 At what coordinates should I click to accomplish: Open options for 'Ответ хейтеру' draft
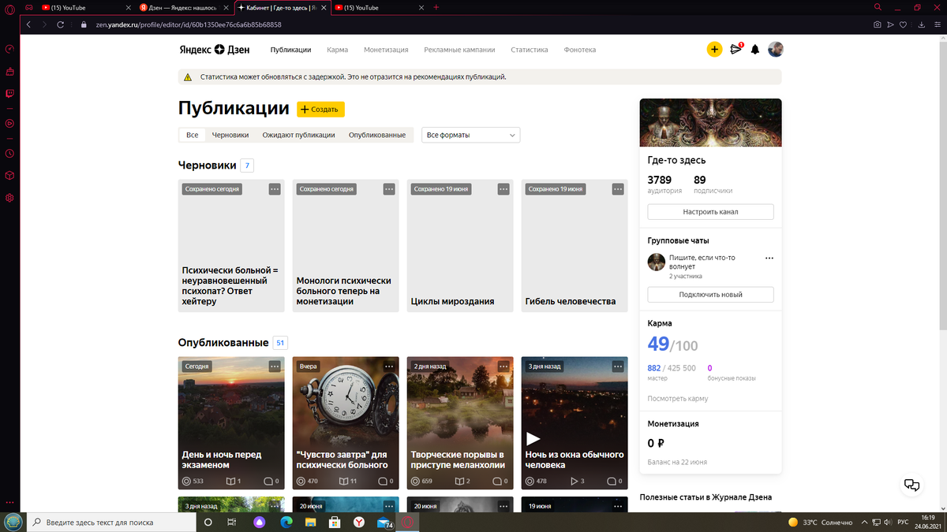(x=275, y=189)
